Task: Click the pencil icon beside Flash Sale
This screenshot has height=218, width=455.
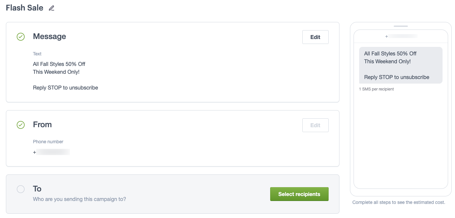Action: point(52,8)
